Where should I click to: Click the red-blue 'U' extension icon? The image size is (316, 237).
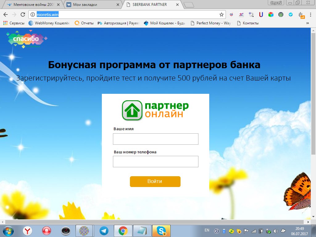tap(261, 15)
